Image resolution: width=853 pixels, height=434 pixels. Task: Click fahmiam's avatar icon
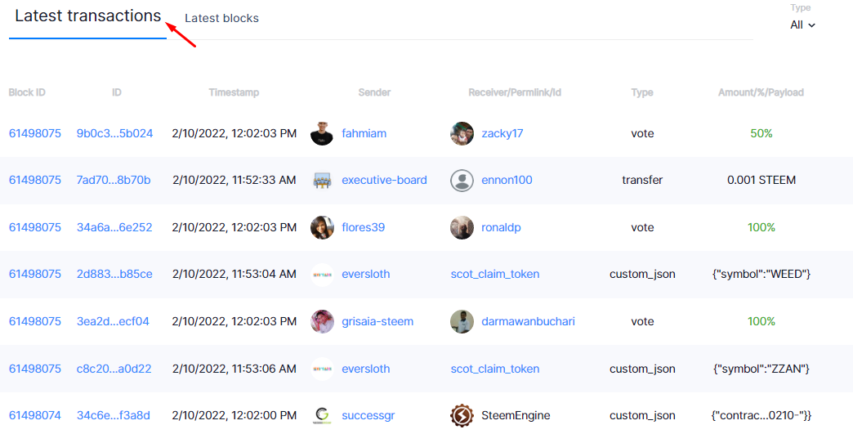322,133
